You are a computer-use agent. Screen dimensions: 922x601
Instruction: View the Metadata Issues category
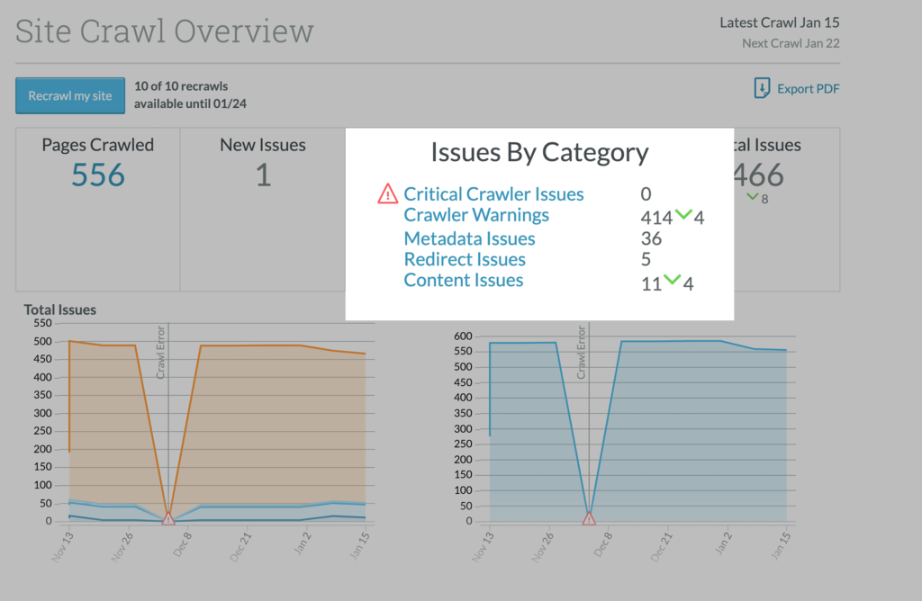pos(469,238)
